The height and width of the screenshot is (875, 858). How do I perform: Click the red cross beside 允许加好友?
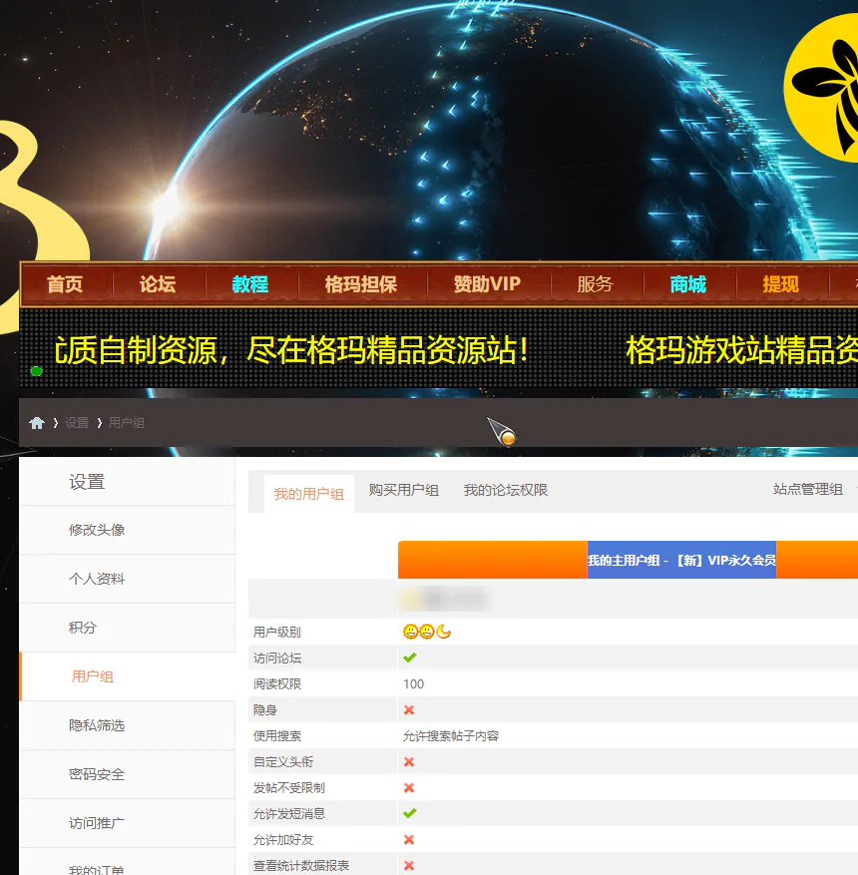click(x=409, y=840)
